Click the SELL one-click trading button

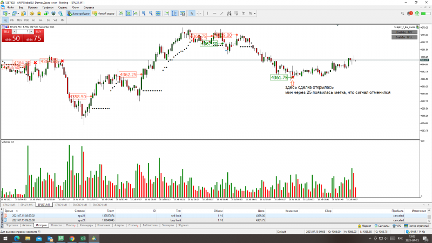(6, 32)
